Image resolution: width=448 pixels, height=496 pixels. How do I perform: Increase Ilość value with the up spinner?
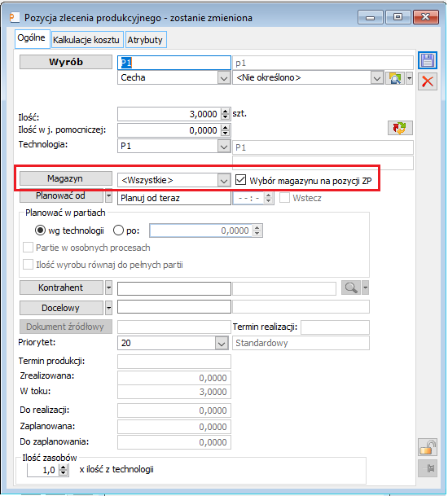coord(225,111)
